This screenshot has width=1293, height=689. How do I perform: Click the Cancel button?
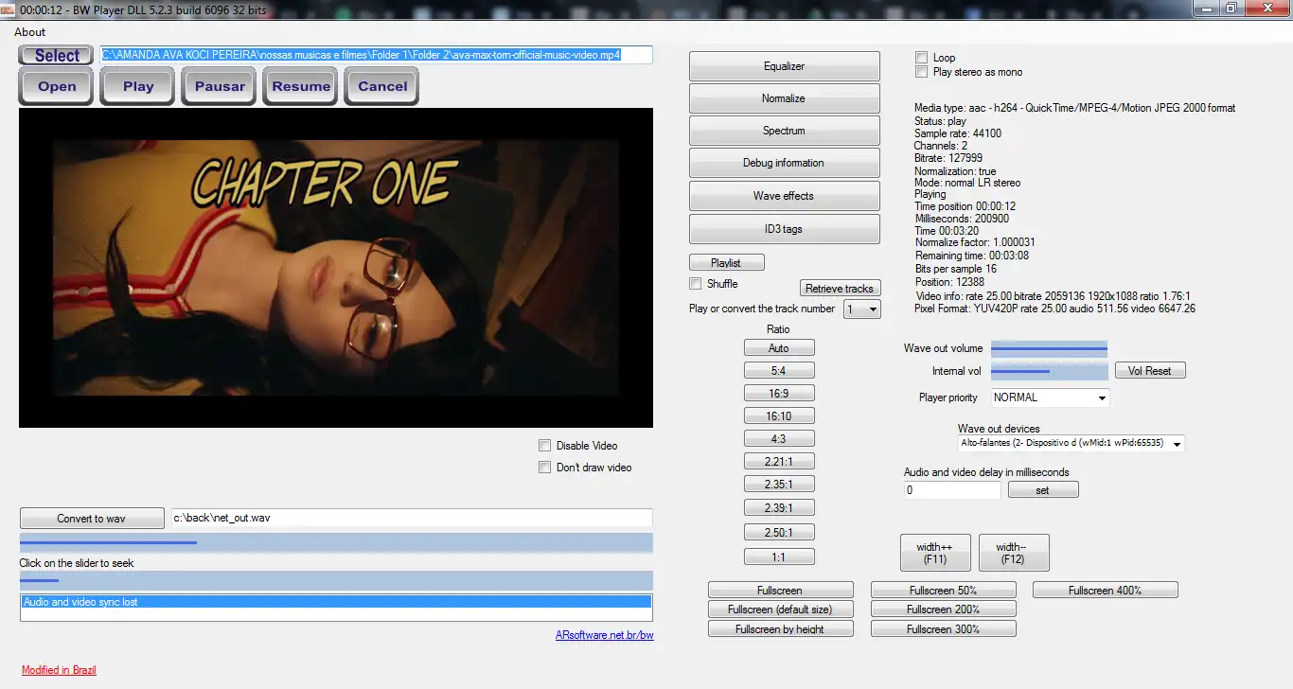[x=382, y=86]
